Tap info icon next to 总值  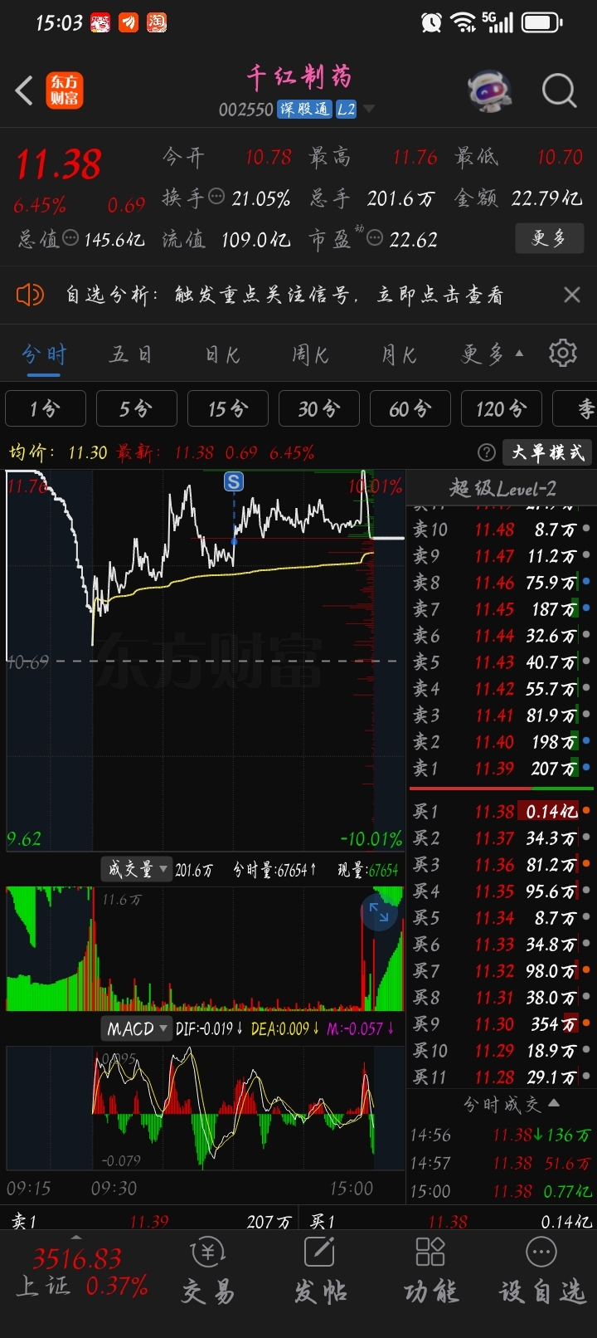pyautogui.click(x=71, y=238)
